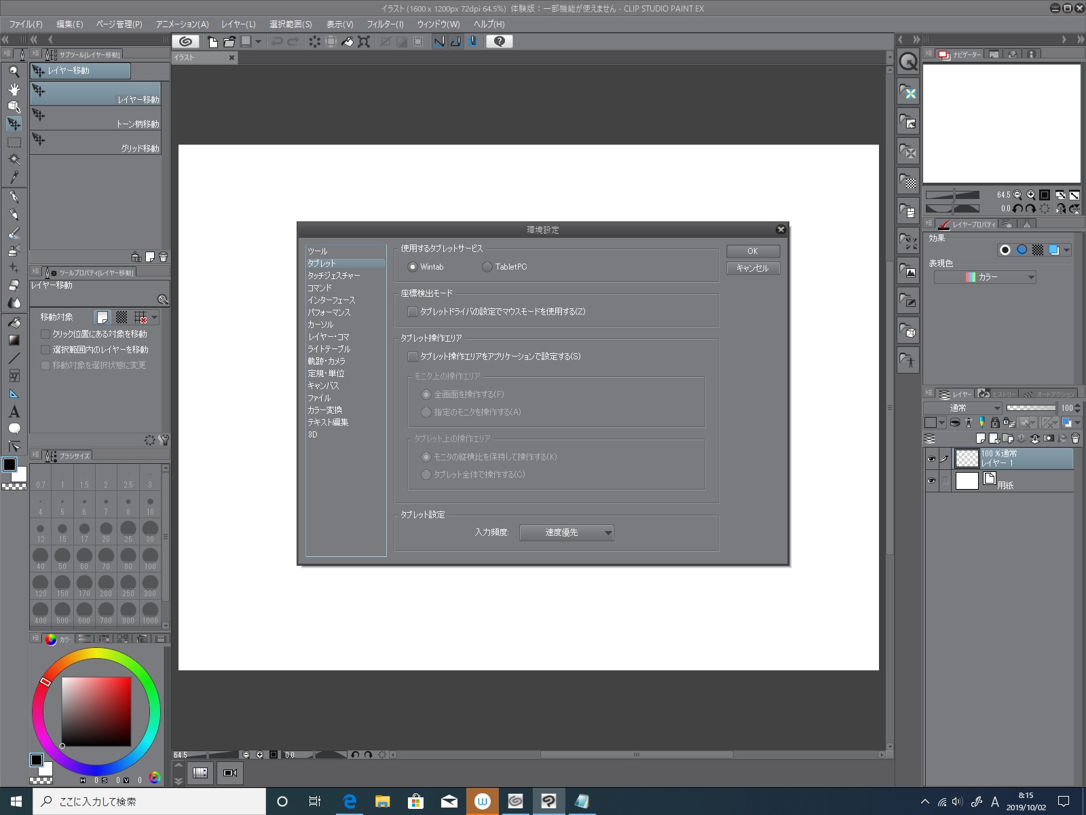Click the color wheel saturation square

[96, 711]
